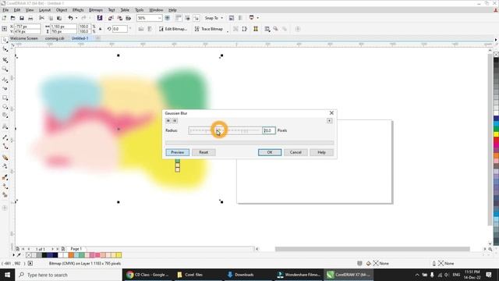Pick the yellow swatch at the document palette's end
The height and width of the screenshot is (281, 499).
[119, 255]
